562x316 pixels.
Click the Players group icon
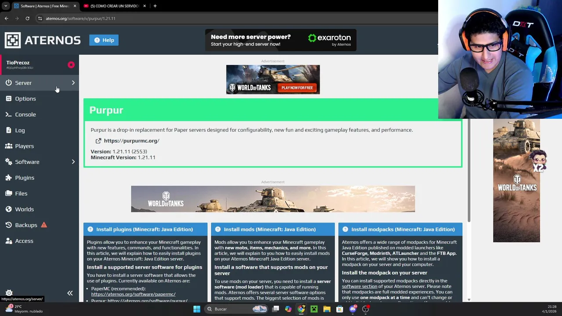[x=9, y=146]
